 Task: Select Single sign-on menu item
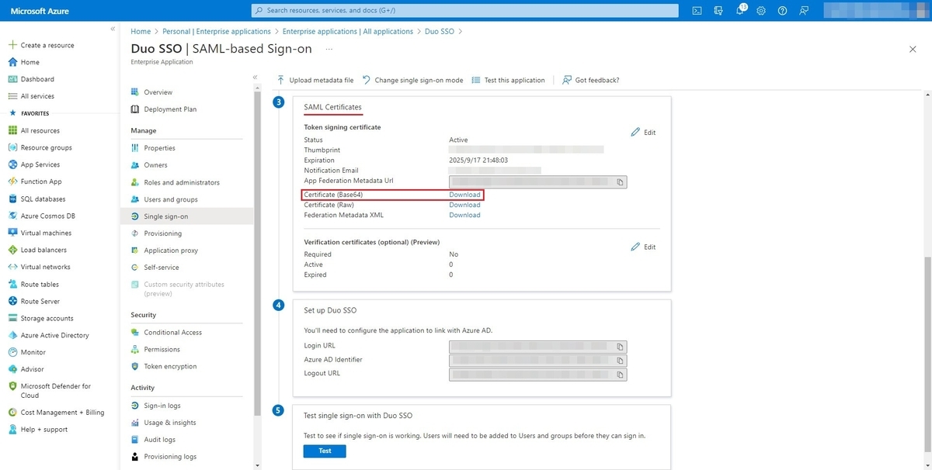tap(187, 216)
